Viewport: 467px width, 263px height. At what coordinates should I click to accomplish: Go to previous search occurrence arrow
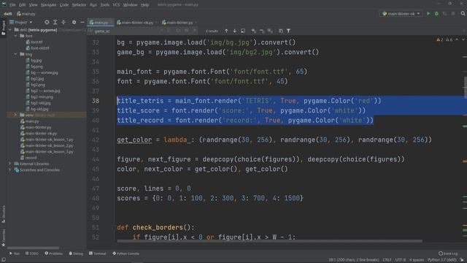[226, 31]
